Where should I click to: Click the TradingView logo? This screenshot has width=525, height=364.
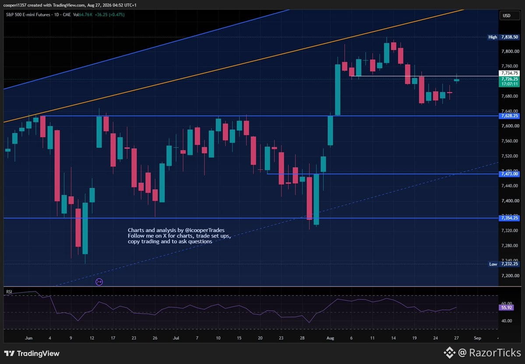pos(32,353)
